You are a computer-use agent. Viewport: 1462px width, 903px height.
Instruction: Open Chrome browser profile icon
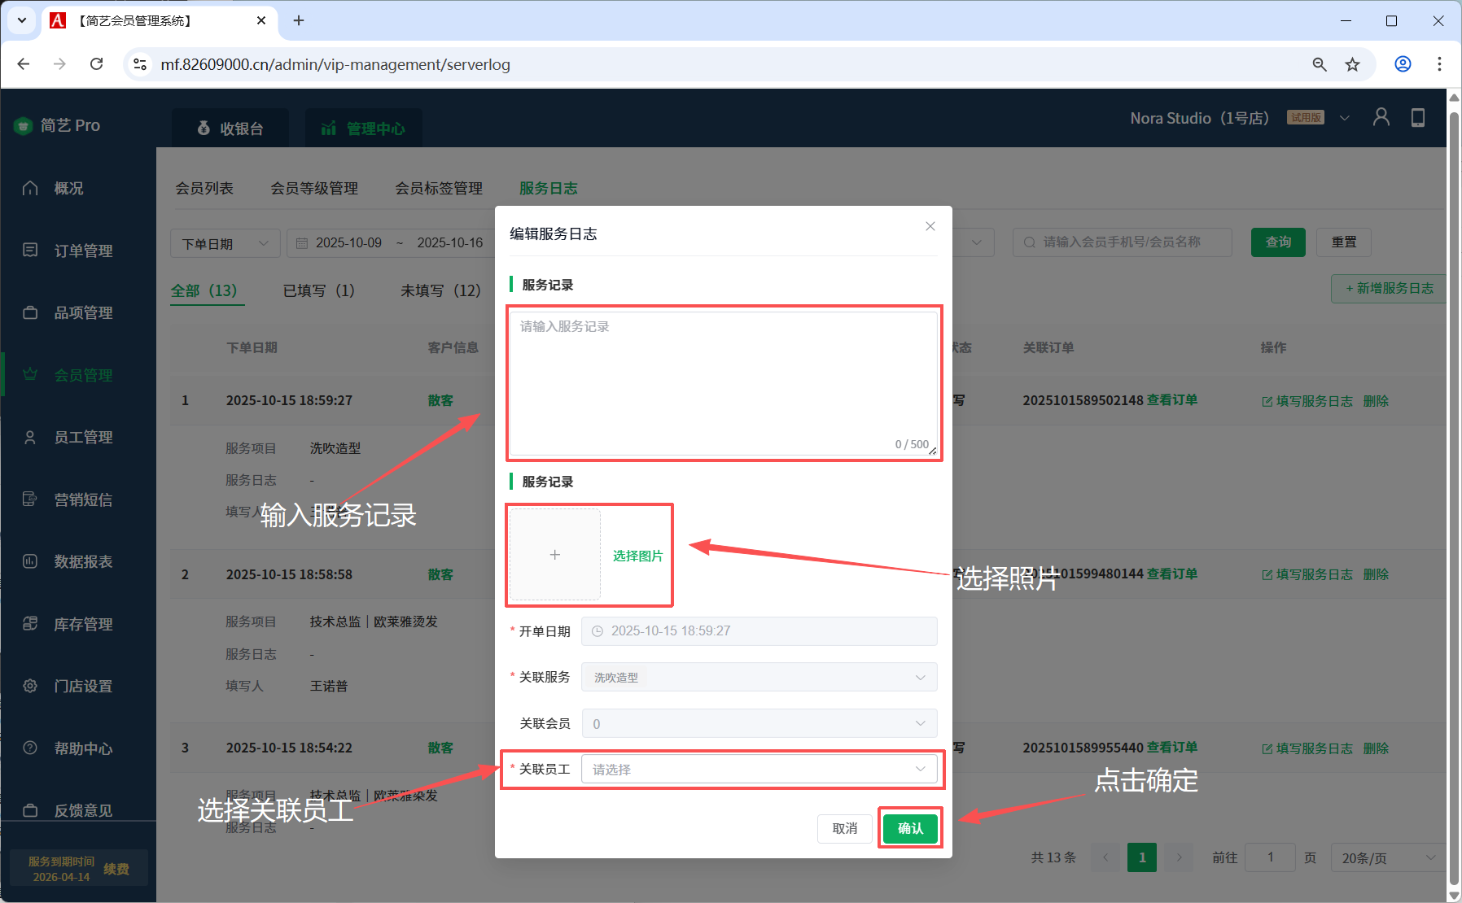click(x=1403, y=64)
